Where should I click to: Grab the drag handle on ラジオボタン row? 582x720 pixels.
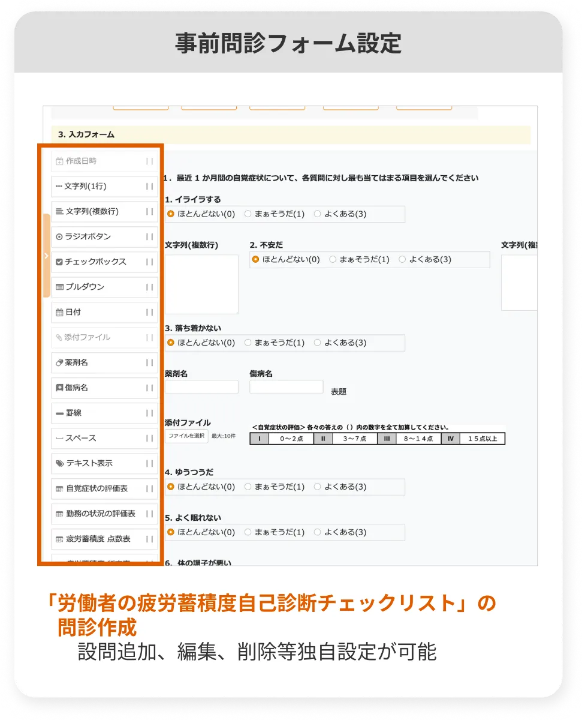click(x=149, y=237)
